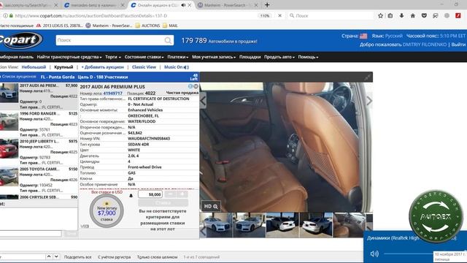The height and width of the screenshot is (263, 467).
Task: Click the Выйти logout link
Action: click(x=458, y=45)
